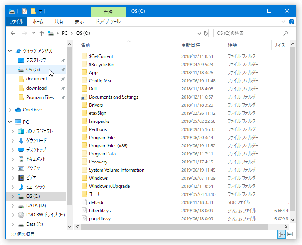This screenshot has width=302, height=245.
Task: Select デスクトップ under Quick Access
Action: coord(36,60)
